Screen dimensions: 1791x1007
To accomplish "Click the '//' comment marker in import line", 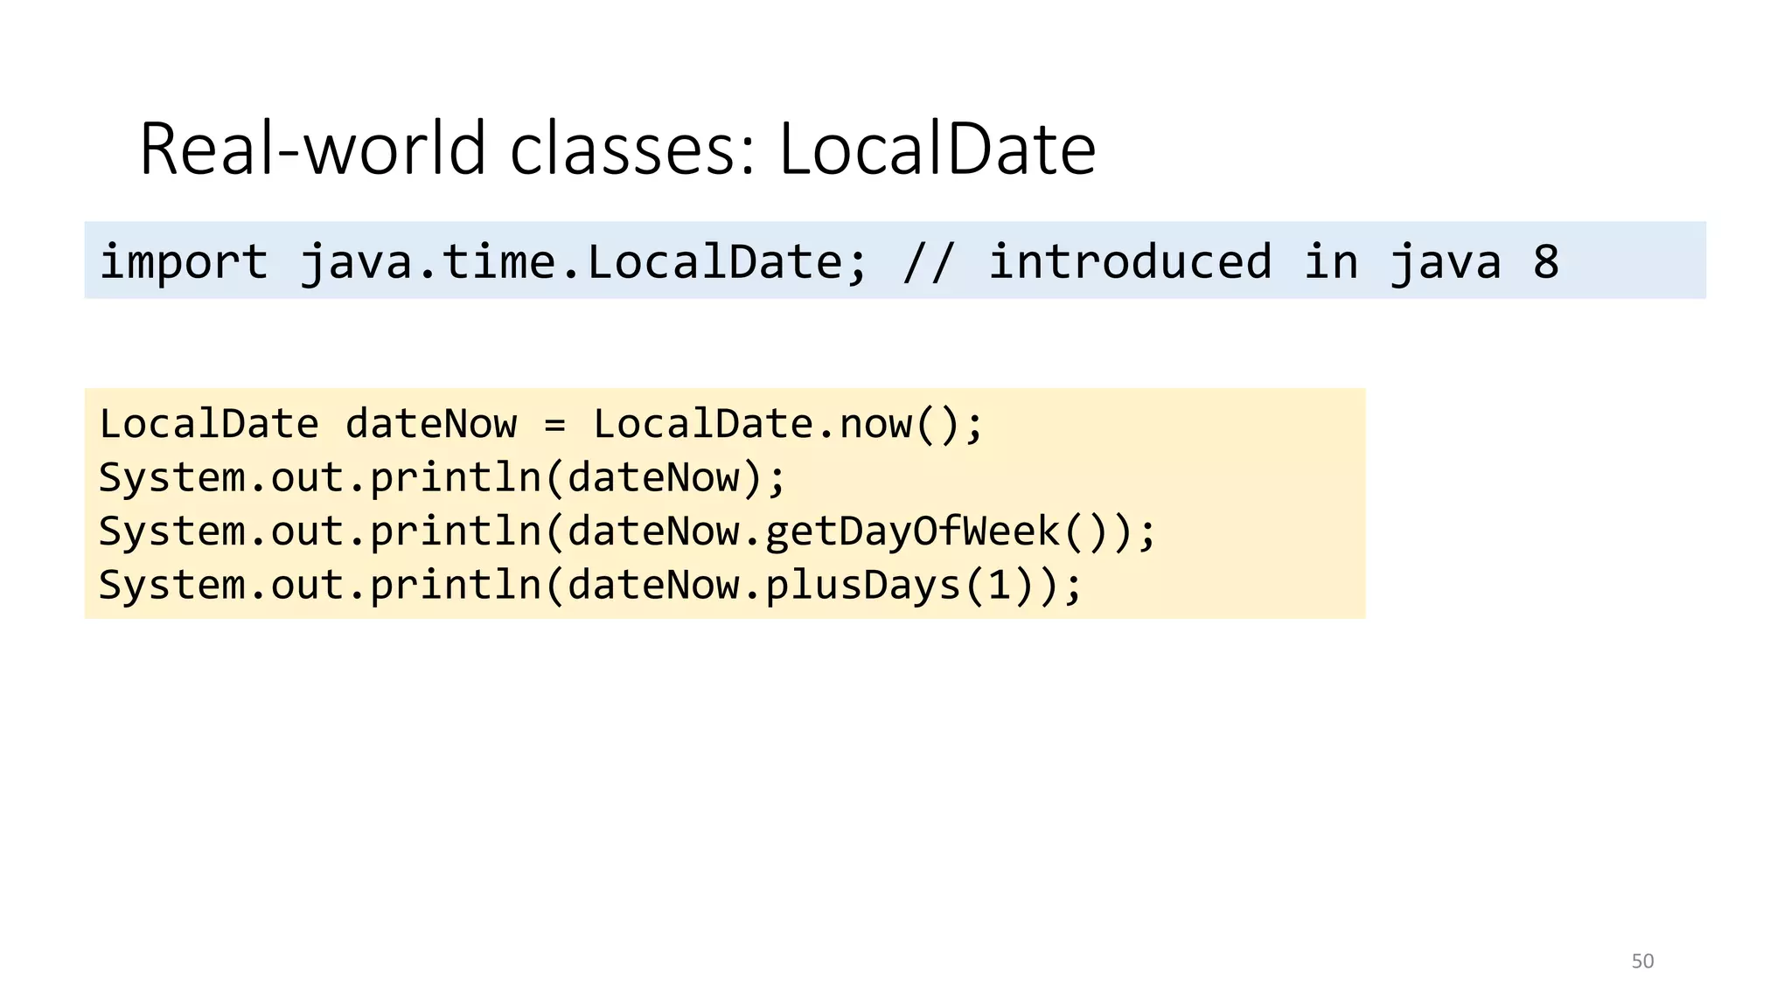I will pos(928,262).
